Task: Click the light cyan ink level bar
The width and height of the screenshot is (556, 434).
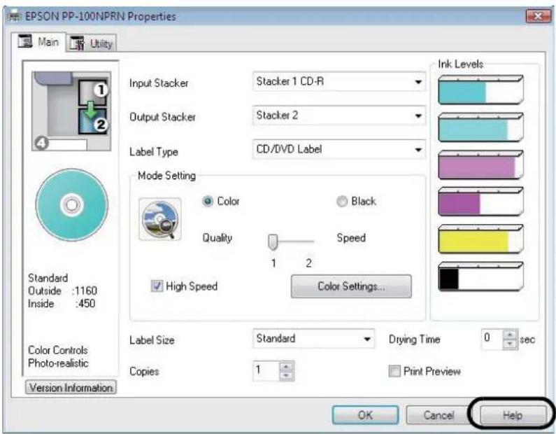Action: click(481, 127)
